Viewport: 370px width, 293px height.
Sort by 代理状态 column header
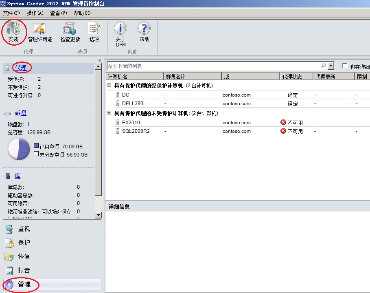(296, 76)
